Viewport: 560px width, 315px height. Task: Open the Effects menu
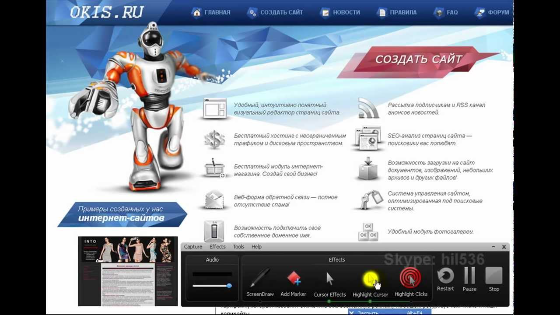(217, 247)
